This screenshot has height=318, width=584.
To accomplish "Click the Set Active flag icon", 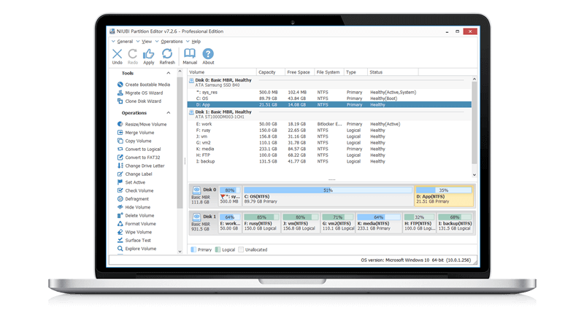I will coord(120,182).
